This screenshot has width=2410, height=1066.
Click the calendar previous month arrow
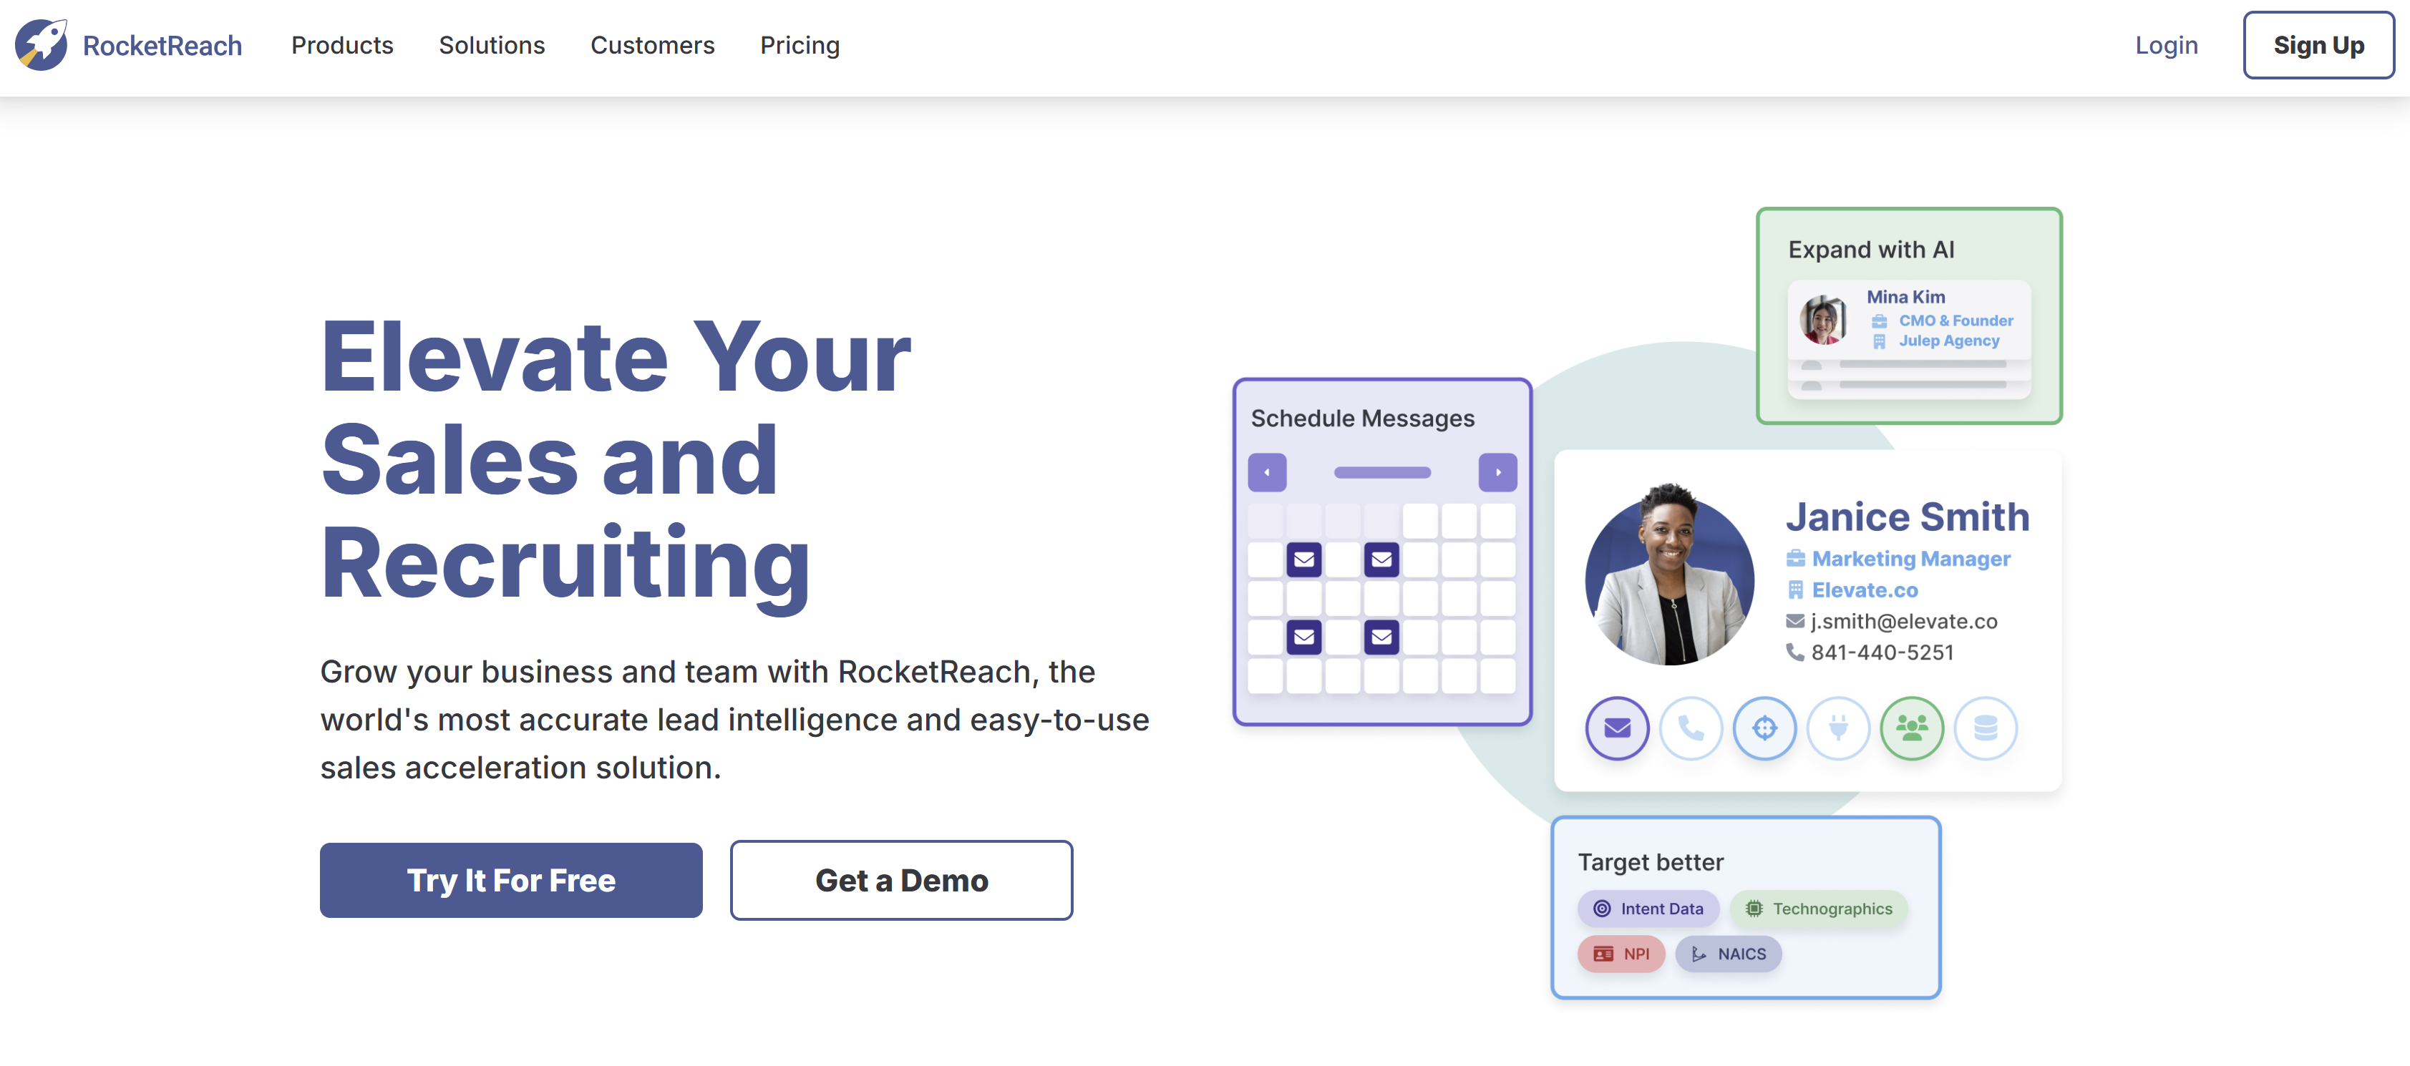click(x=1267, y=472)
